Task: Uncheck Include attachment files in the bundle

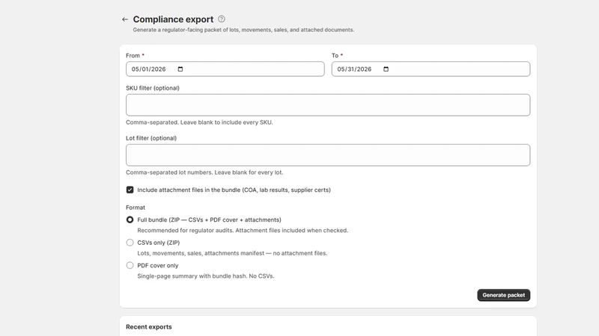Action: 130,190
